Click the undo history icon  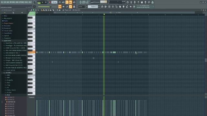click(x=127, y=2)
